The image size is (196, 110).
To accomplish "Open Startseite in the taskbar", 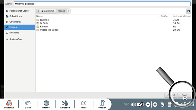I will coord(9,104).
